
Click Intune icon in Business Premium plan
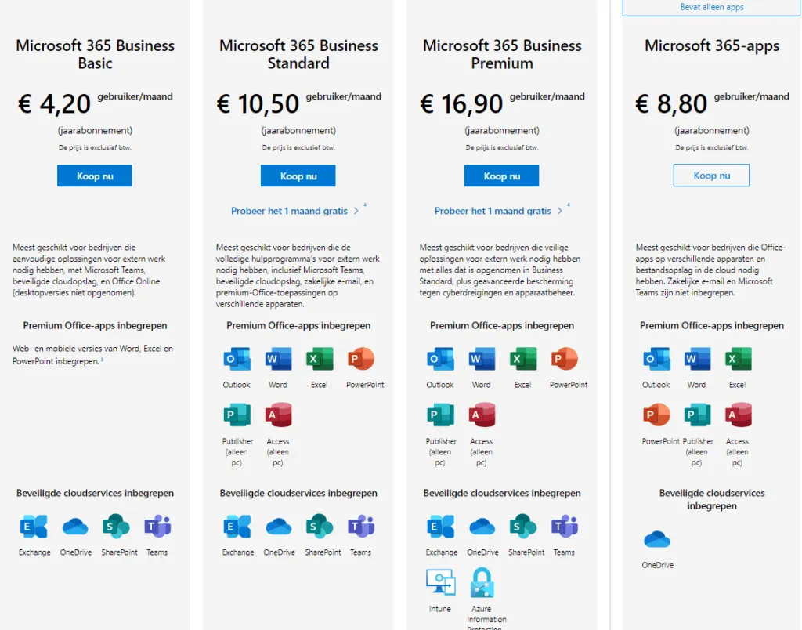click(440, 583)
